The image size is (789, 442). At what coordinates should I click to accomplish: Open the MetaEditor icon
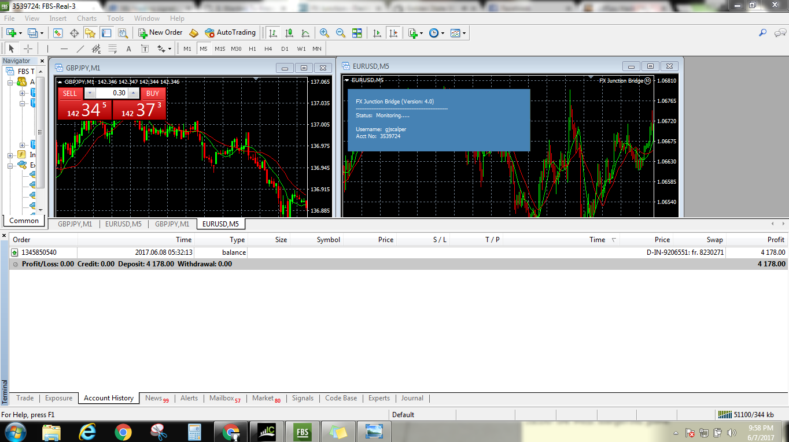(x=194, y=33)
